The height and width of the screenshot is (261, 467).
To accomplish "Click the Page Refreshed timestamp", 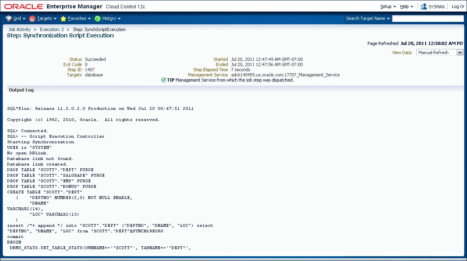I will coord(432,43).
